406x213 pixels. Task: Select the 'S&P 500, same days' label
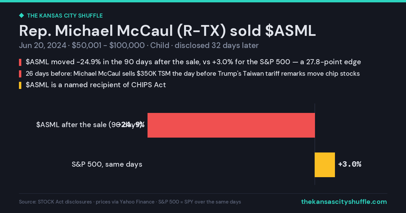107,165
